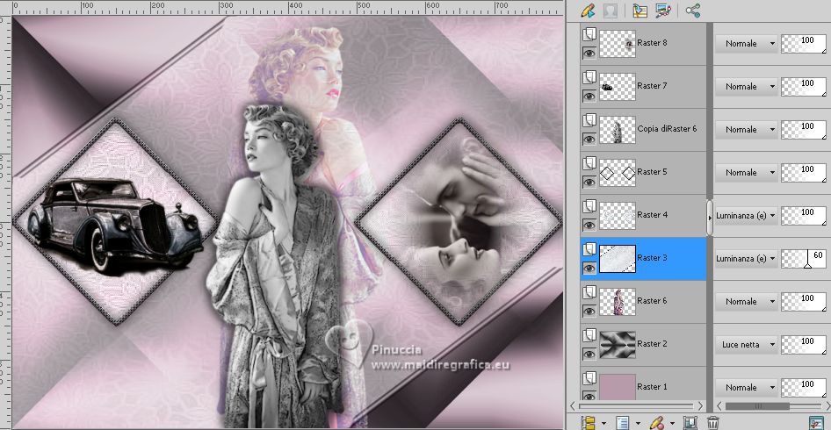Select layer named Copia diRaster 6
Viewport: 831px width, 430px height.
667,129
